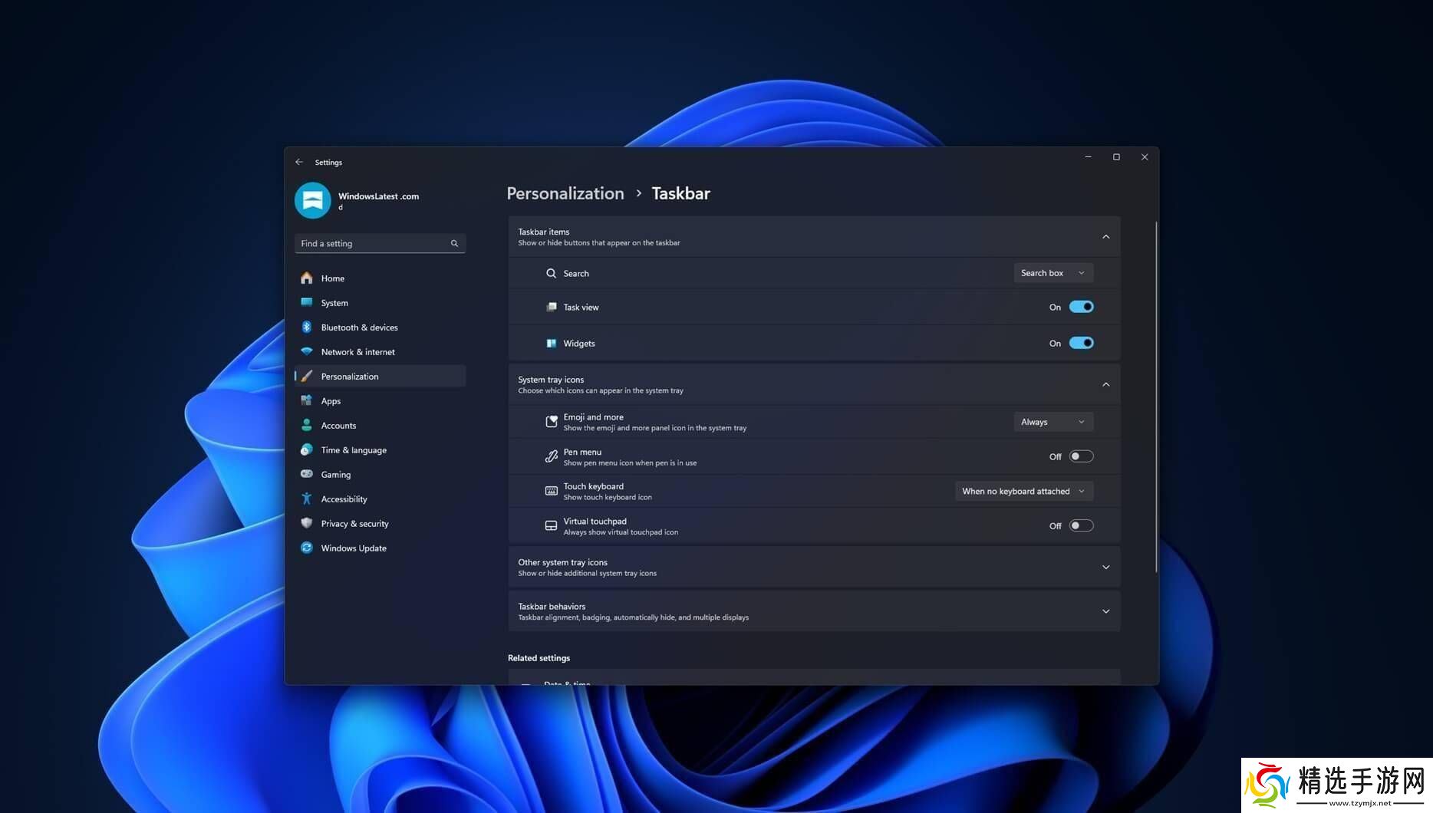This screenshot has width=1433, height=813.
Task: Open the Touch keyboard dropdown
Action: [x=1023, y=491]
